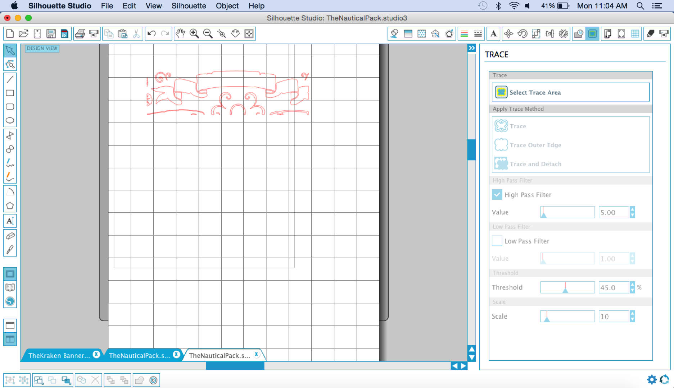Select the Text tool in left toolbar
Screen dimensions: 674x388
(10, 221)
